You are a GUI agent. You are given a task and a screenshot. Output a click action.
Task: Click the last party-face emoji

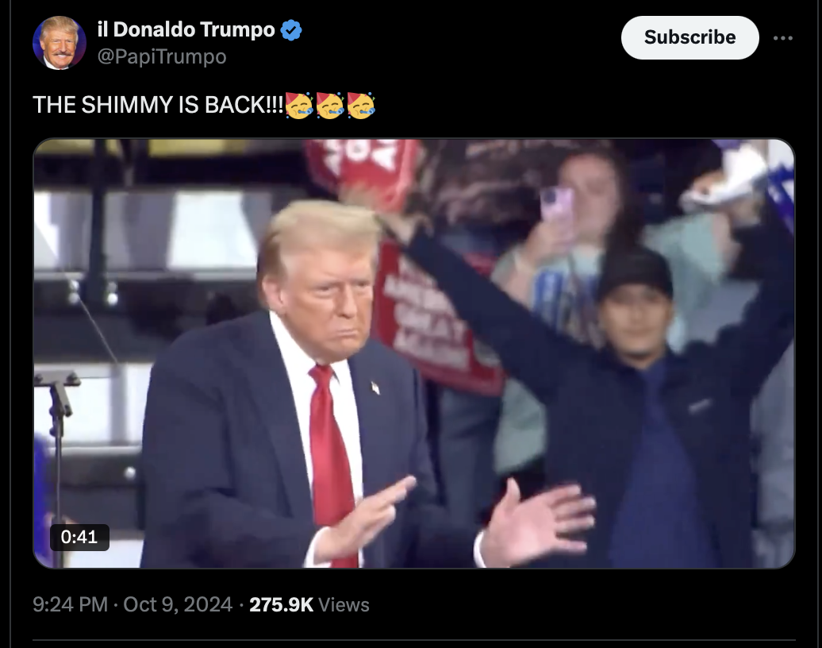(361, 105)
